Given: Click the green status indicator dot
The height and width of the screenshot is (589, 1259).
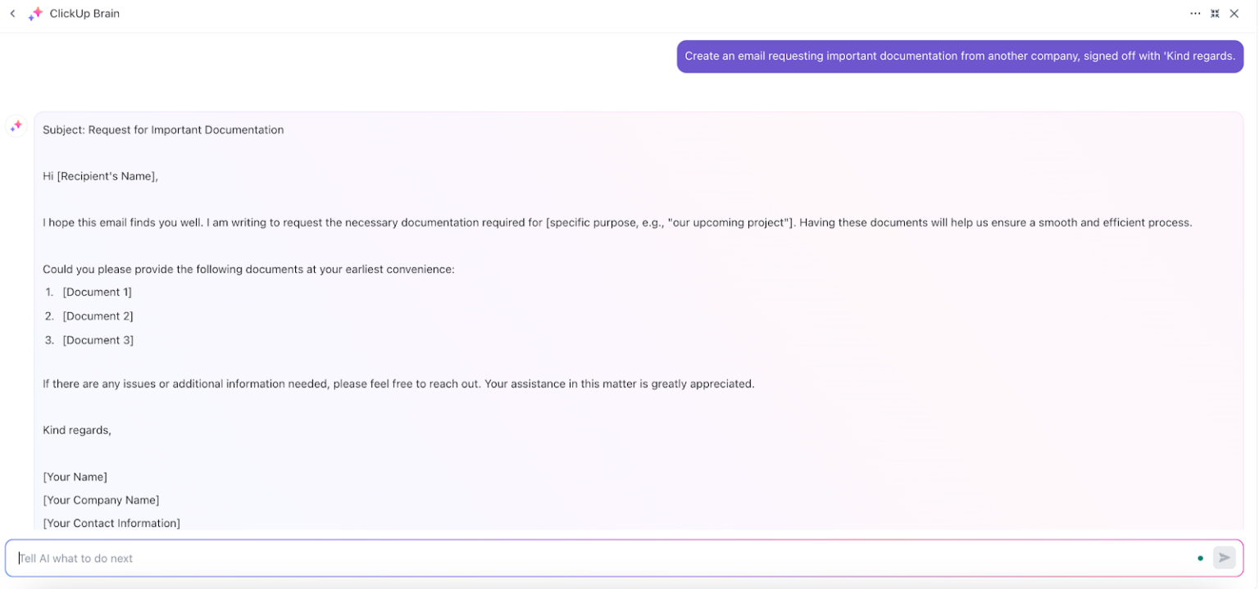Looking at the screenshot, I should pyautogui.click(x=1200, y=557).
